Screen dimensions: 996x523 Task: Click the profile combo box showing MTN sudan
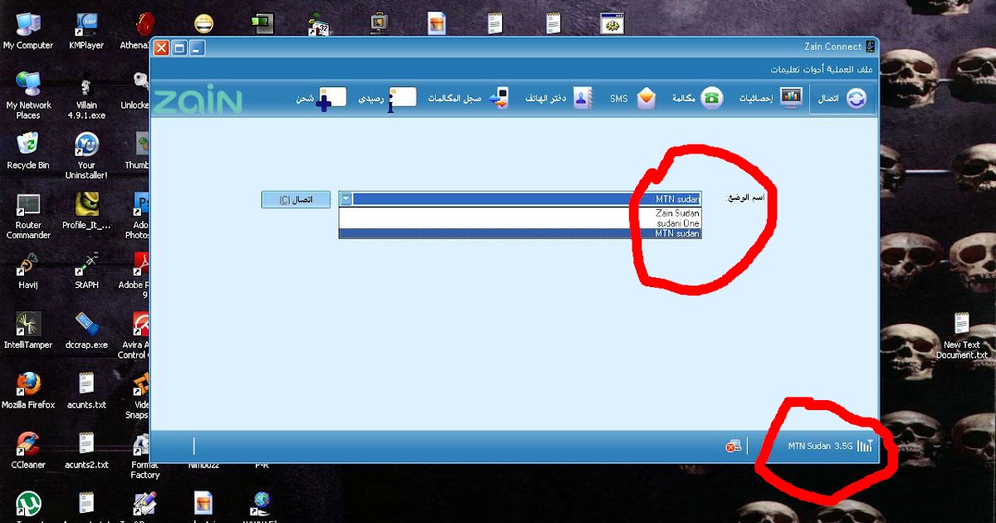520,199
